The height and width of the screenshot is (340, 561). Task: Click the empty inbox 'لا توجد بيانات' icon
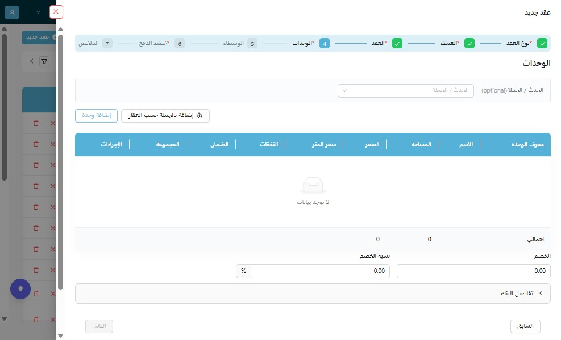[x=313, y=185]
